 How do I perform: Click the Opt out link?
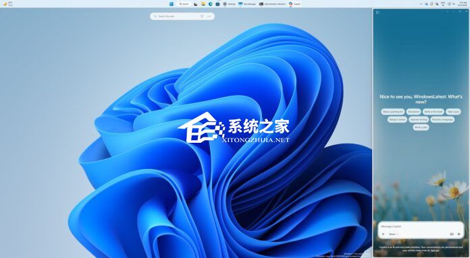[x=435, y=251]
